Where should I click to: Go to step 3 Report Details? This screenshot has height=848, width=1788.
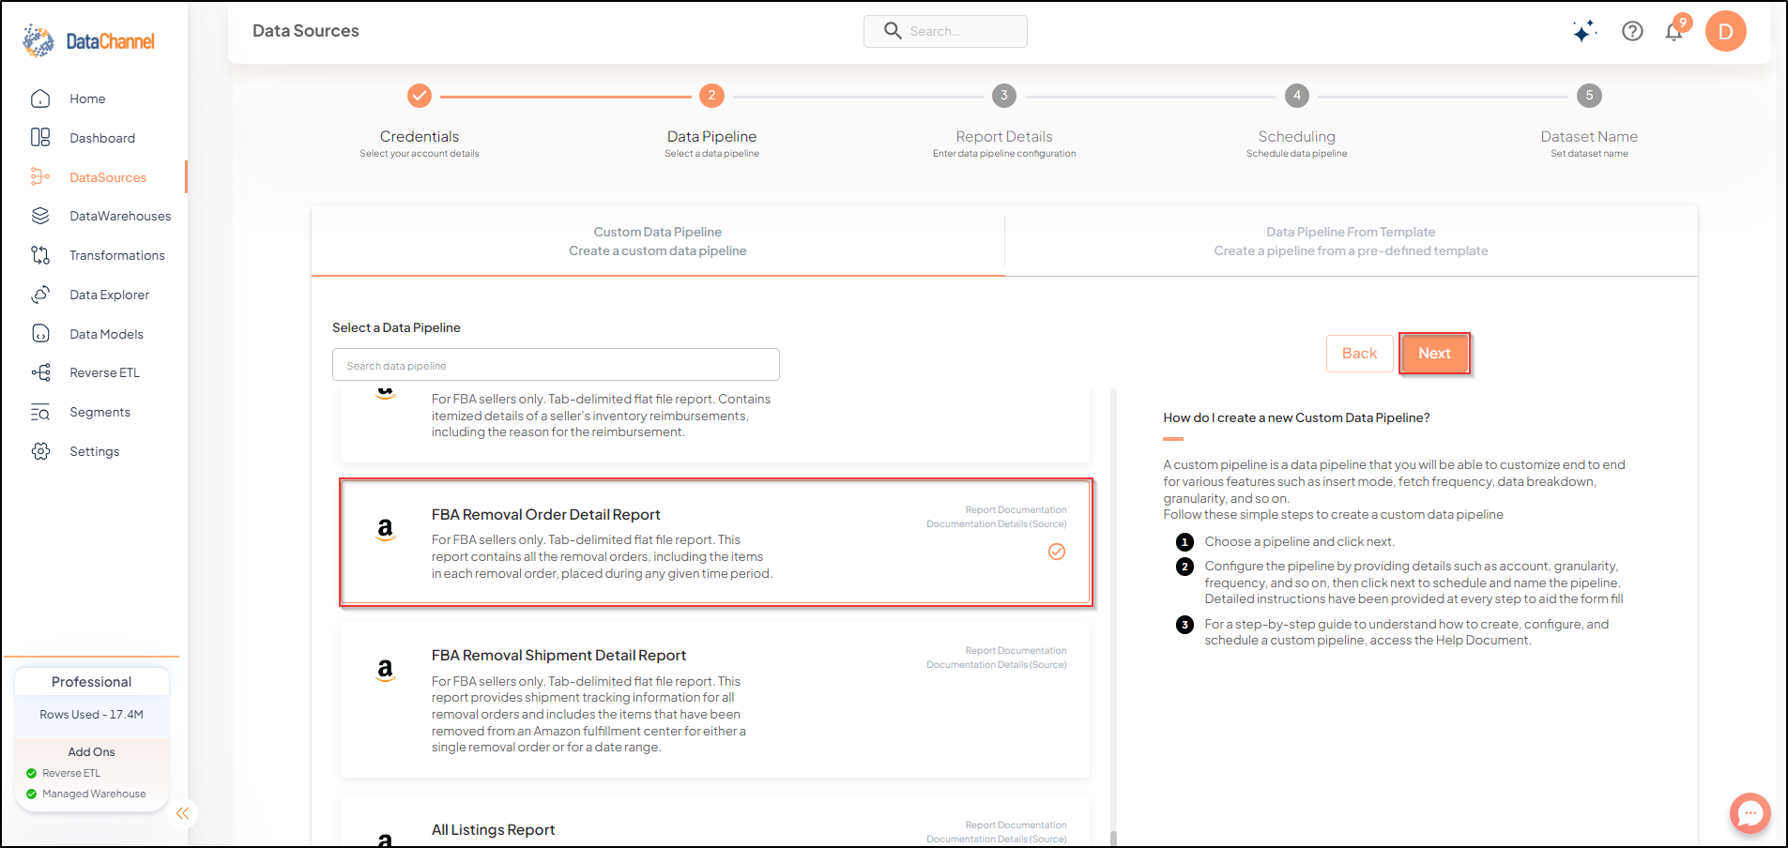[x=1003, y=96]
